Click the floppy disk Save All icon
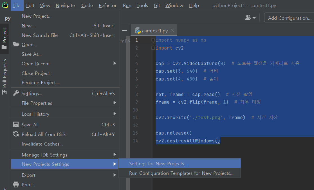The height and width of the screenshot is (190, 314). tap(16, 124)
